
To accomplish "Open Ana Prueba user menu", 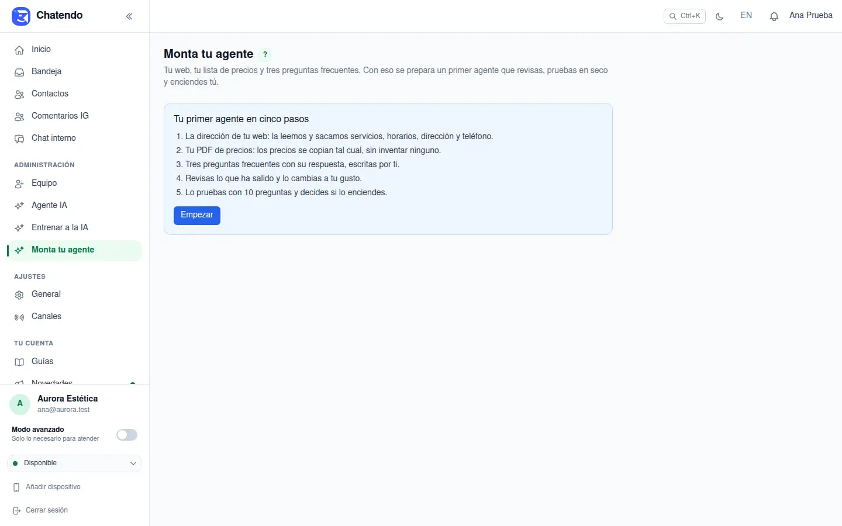I will tap(810, 16).
